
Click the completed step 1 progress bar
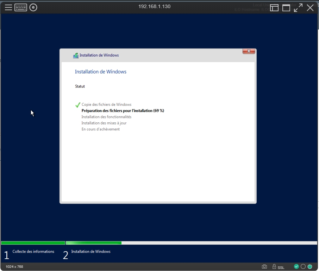33,243
